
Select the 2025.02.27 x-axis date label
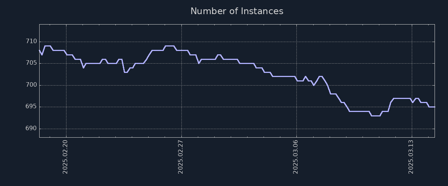(x=181, y=157)
